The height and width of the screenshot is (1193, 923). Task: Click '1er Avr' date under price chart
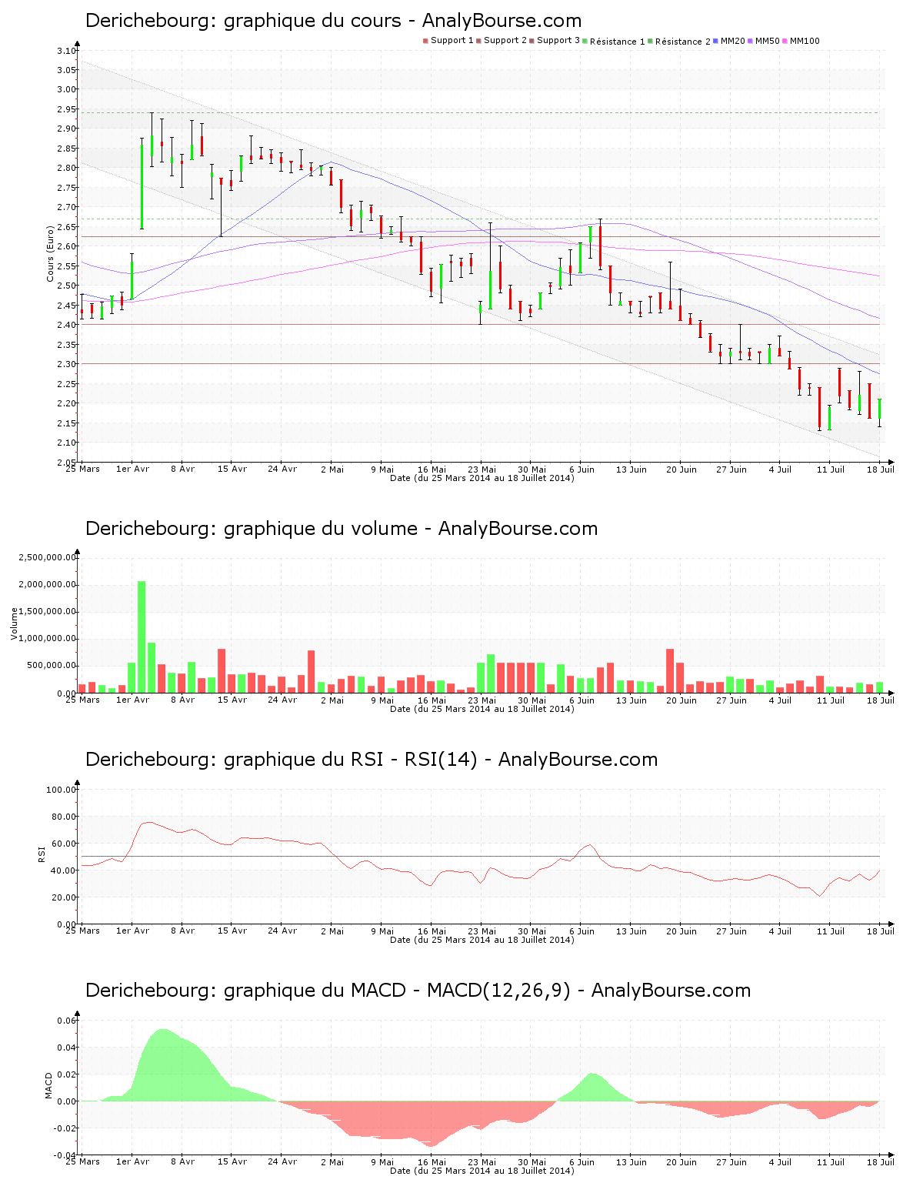[133, 469]
